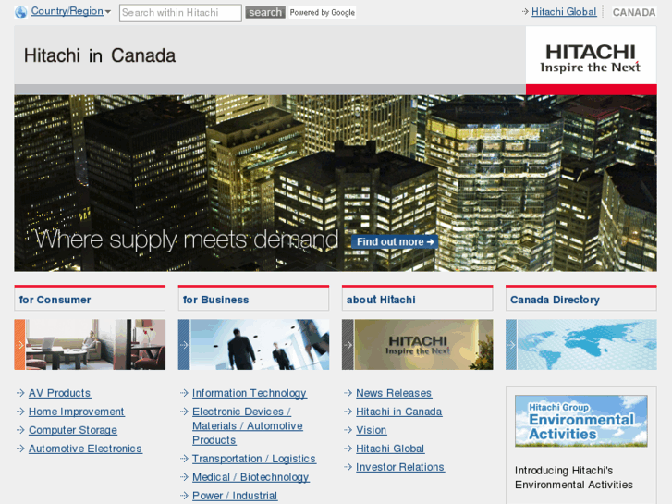Screen dimensions: 672x504
Task: Click the Find out more banner button
Action: 395,242
